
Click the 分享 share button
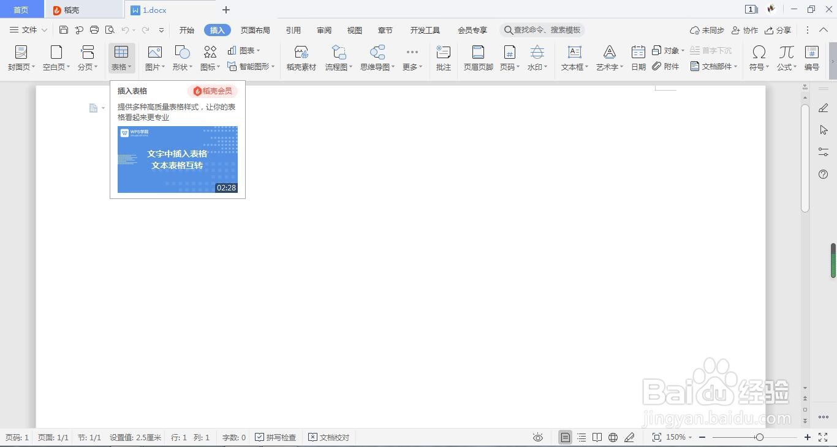coord(778,30)
